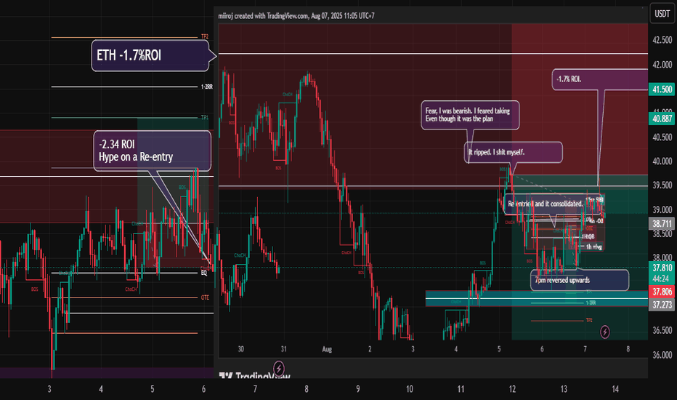The image size is (677, 400).
Task: Click the lightning event icon below the date axis
Action: pos(279,368)
